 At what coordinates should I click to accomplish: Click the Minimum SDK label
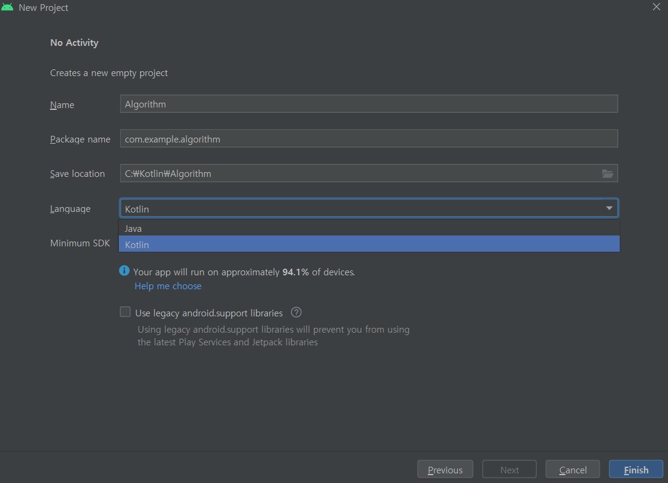pyautogui.click(x=80, y=243)
